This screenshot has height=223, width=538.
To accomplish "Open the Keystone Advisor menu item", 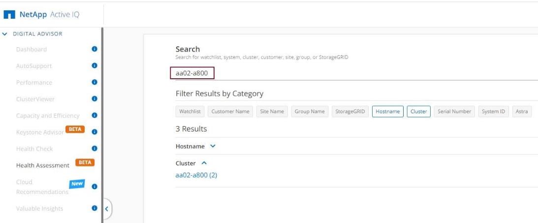I will pyautogui.click(x=40, y=132).
